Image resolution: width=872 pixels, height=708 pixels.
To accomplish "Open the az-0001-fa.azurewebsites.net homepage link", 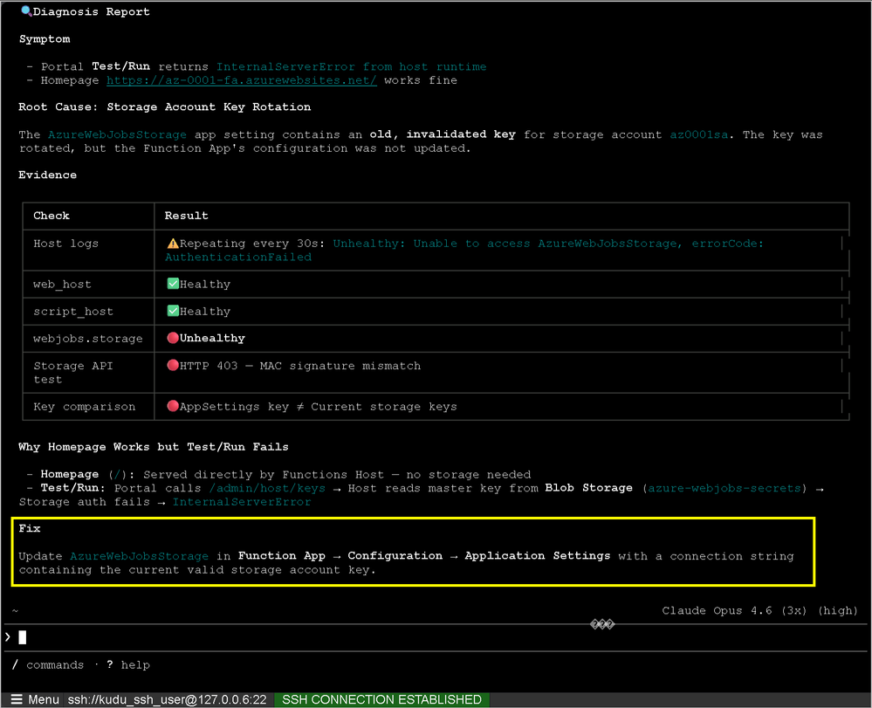I will (x=242, y=80).
